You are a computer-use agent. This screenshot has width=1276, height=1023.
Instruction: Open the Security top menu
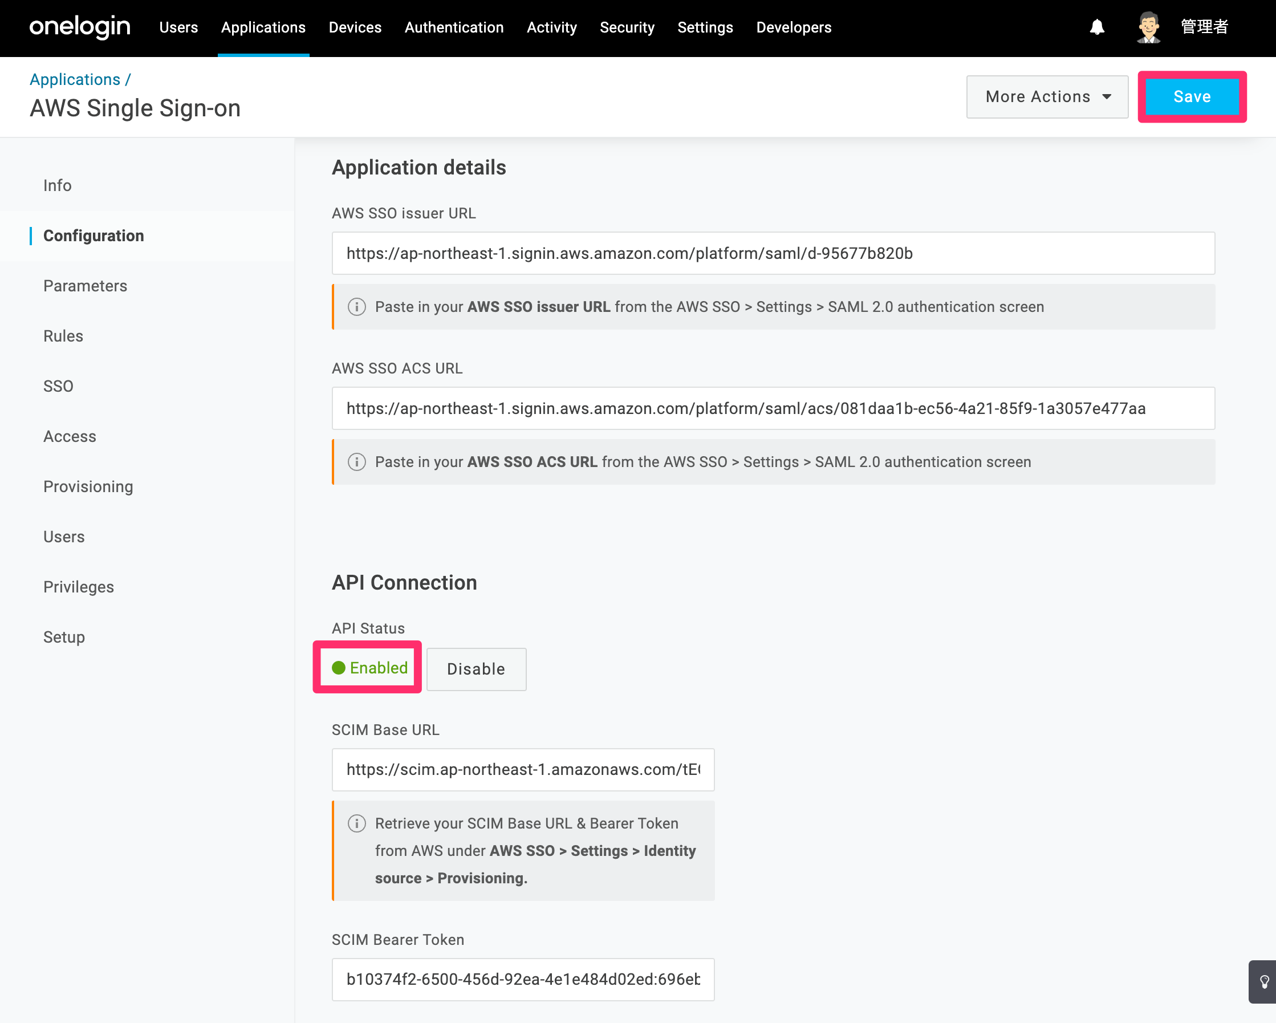click(627, 27)
